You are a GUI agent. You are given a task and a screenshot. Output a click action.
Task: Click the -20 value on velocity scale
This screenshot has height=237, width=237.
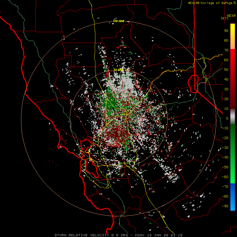point(225,138)
